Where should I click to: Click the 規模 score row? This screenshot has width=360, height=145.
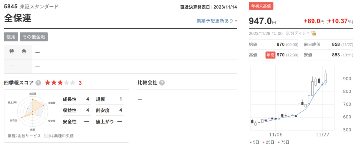(x=109, y=99)
